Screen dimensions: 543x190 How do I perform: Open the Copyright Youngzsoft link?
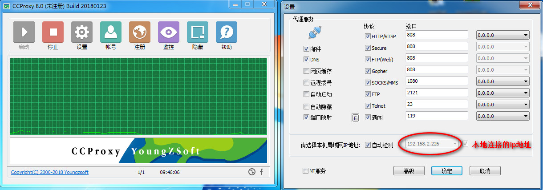(50, 172)
